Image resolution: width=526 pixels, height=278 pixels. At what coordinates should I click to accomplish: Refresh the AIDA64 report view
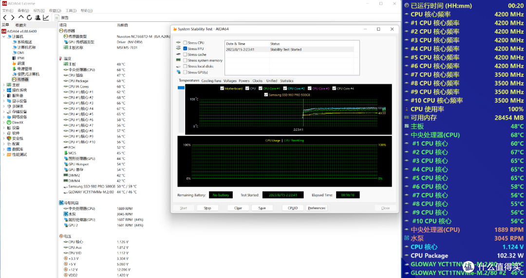(29, 17)
